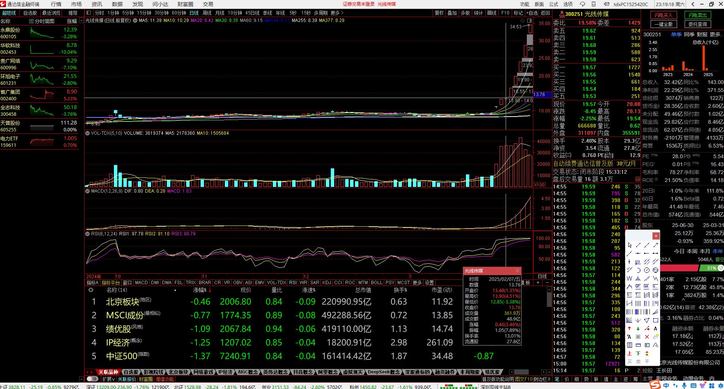724x389 pixels.
Task: Select the green down-arrow marker tool
Action: tap(638, 328)
